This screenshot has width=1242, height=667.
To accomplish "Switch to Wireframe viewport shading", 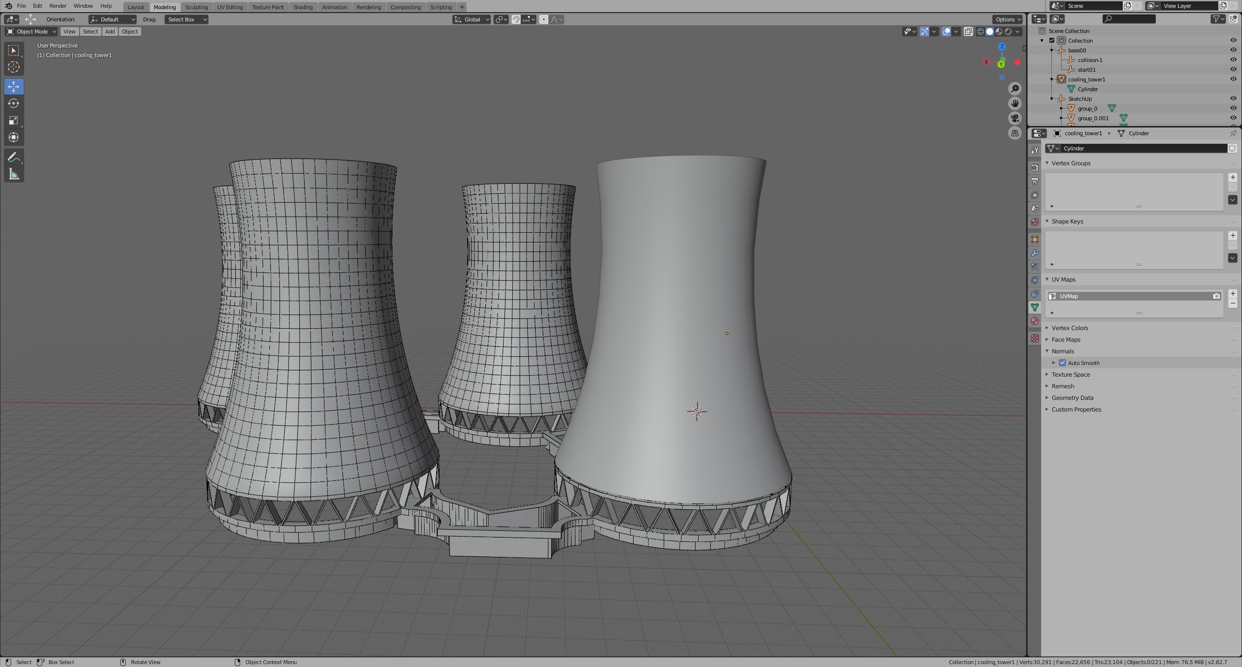I will tap(981, 32).
